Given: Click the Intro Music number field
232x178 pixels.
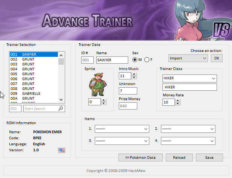Looking at the screenshot, I should [125, 76].
